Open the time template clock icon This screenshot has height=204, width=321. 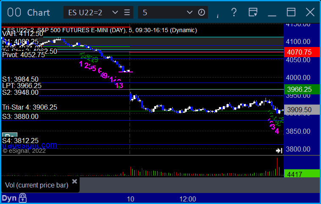(x=202, y=12)
